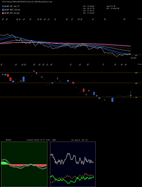Click the MACD (12,26,9) values text

(39, 140)
